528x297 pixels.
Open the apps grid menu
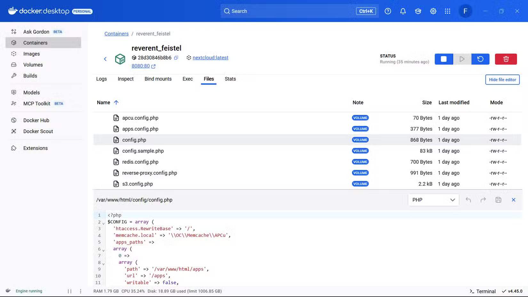pyautogui.click(x=447, y=11)
